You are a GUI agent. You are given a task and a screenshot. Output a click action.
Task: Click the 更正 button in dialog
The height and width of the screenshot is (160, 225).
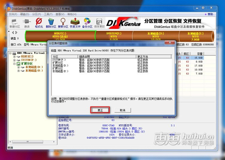tap(100, 110)
